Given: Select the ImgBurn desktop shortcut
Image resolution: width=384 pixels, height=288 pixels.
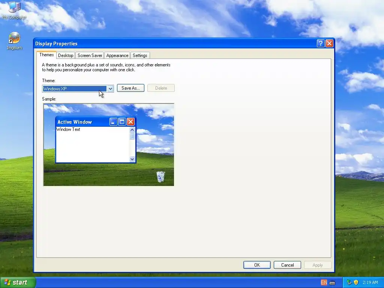Looking at the screenshot, I should [x=15, y=41].
